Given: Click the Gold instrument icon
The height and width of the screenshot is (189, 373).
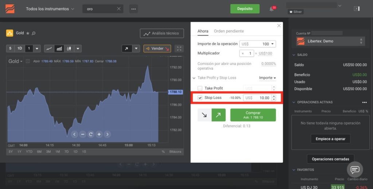Looking at the screenshot, I should tap(9, 33).
